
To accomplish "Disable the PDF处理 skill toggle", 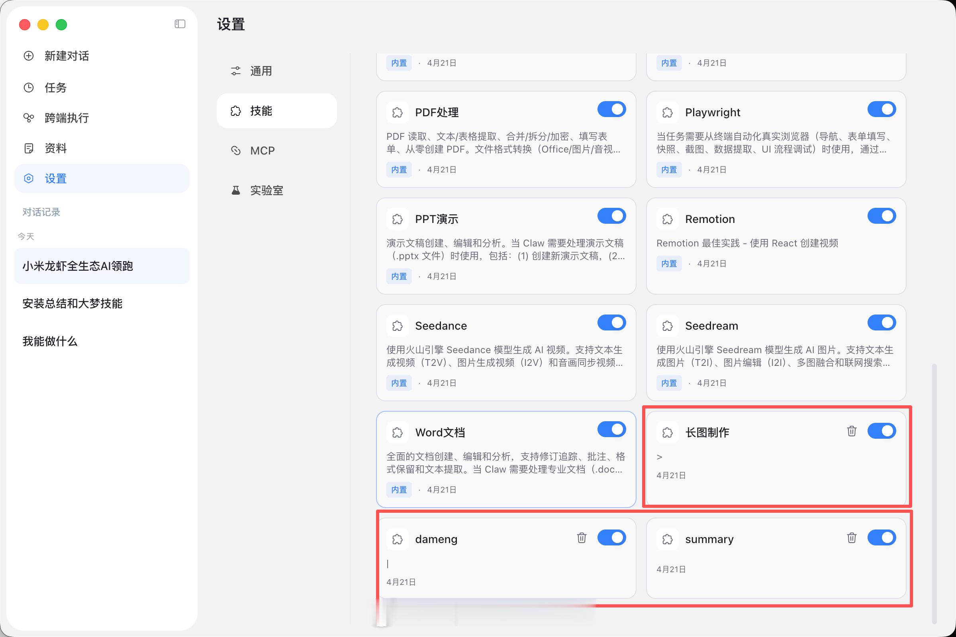I will [x=611, y=109].
